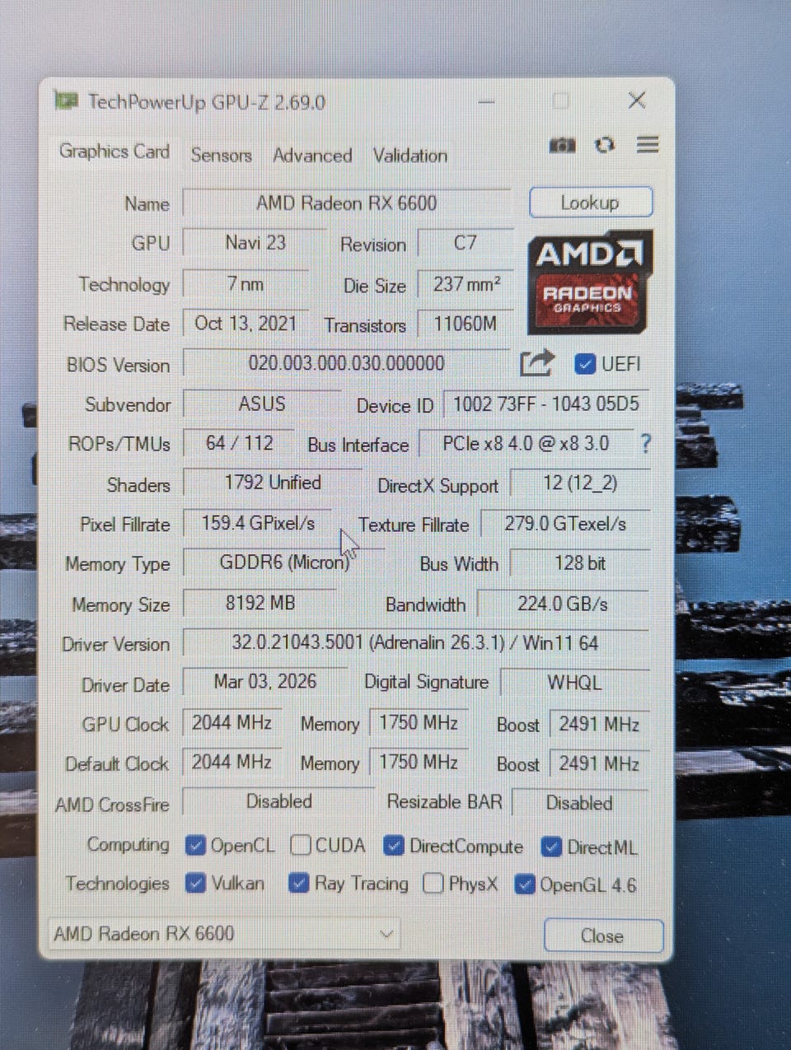This screenshot has height=1050, width=791.
Task: Click the refresh icon in GPU-Z
Action: click(x=605, y=145)
